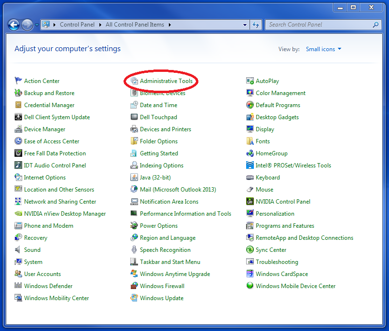Click the Date and Time clock icon
Image resolution: width=389 pixels, height=331 pixels.
click(x=134, y=105)
